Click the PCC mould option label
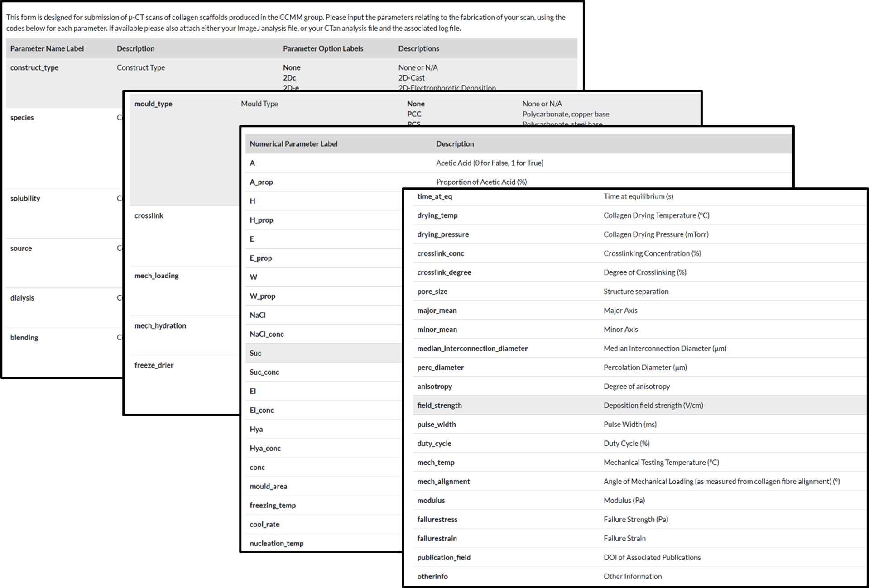869x588 pixels. [414, 114]
